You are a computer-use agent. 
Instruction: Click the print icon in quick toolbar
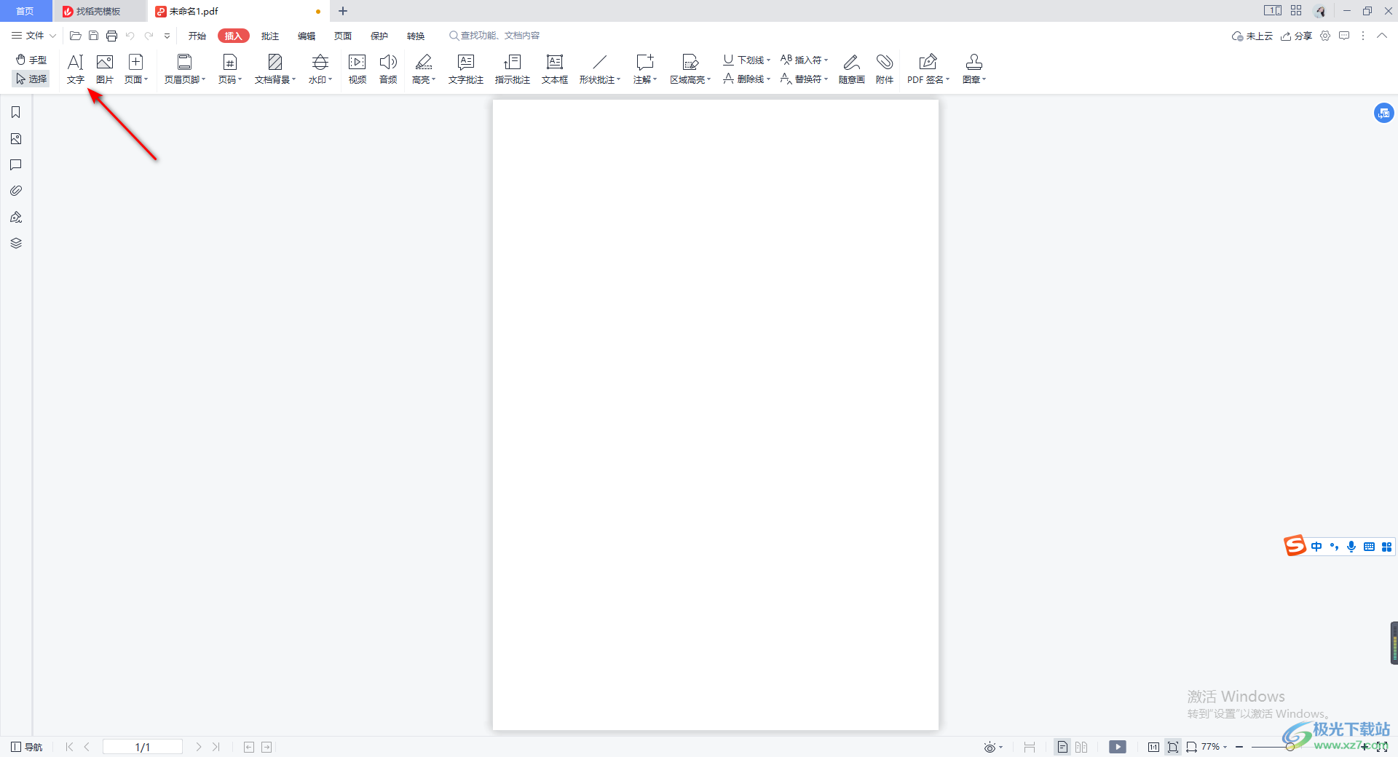(x=111, y=36)
